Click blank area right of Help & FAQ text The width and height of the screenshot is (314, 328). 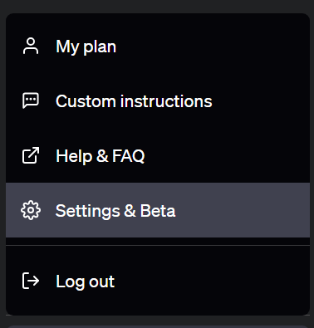[227, 155]
